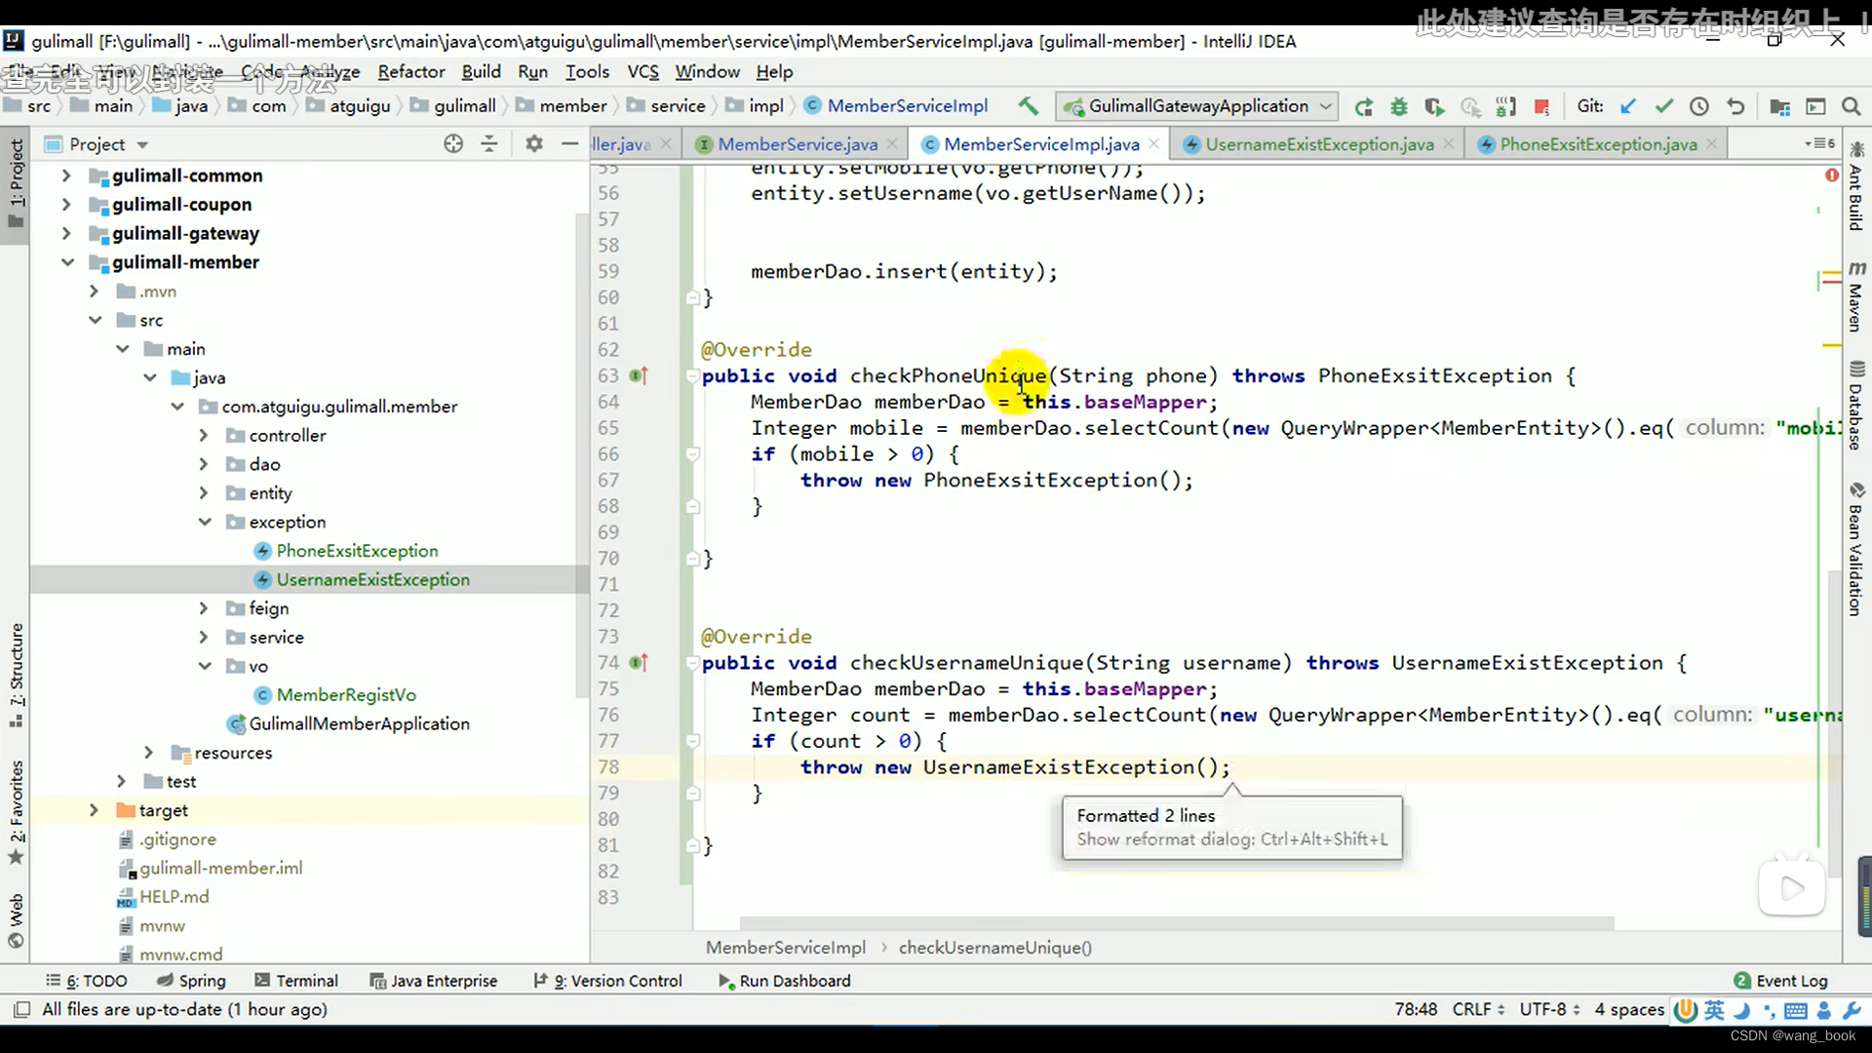The width and height of the screenshot is (1872, 1053).
Task: Click the Build project hammer icon
Action: coord(1028,106)
